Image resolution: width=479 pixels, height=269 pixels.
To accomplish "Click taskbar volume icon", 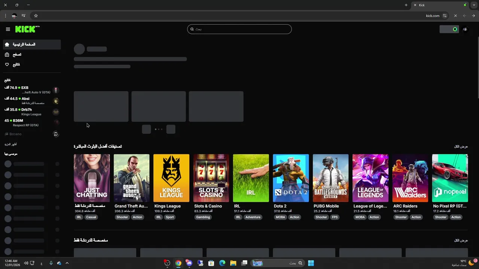I will 26,263.
